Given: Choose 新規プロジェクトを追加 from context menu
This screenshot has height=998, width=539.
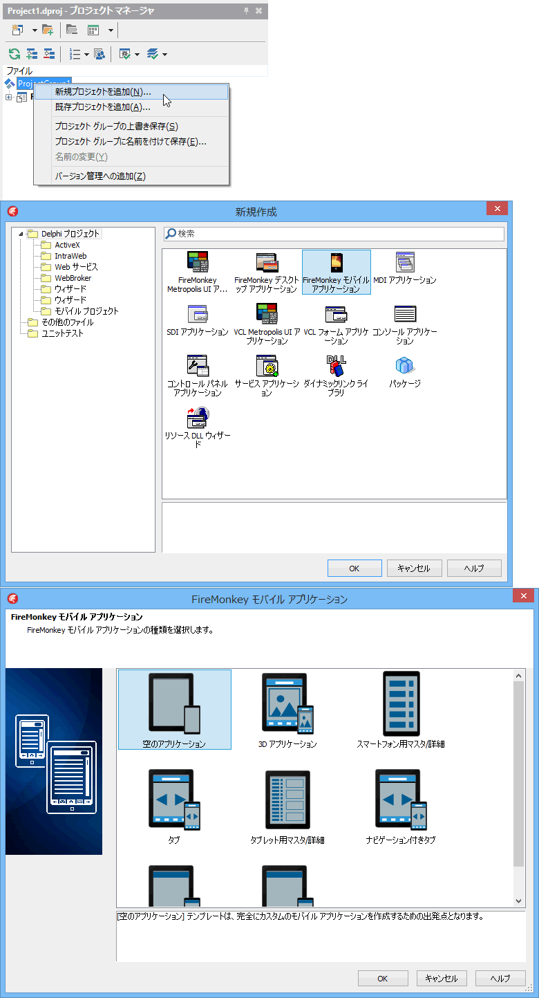Looking at the screenshot, I should 103,92.
